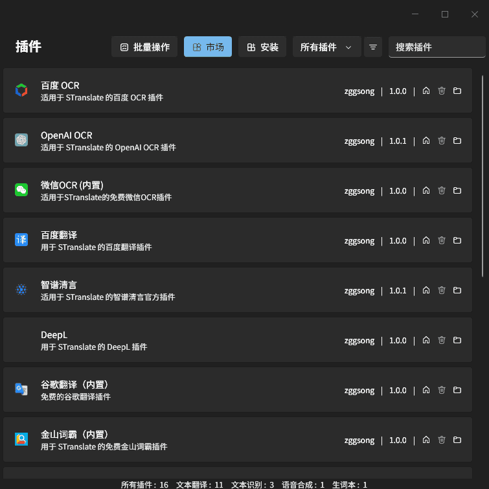
Task: Select the 谷歌翻译（内置）plugin title
Action: 74,385
